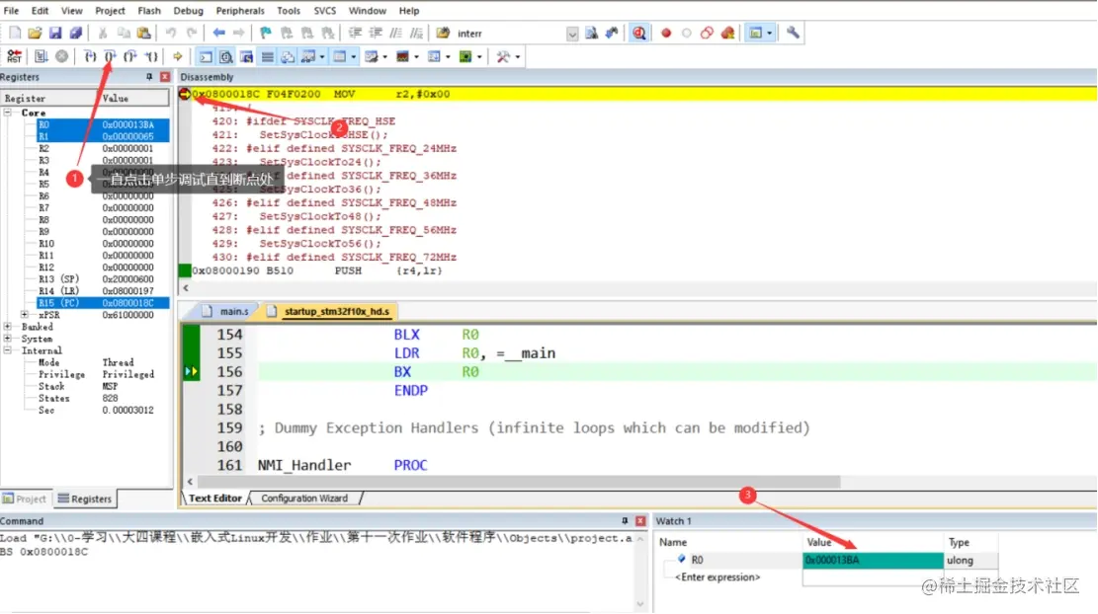Open the window layout dropdown arrow
Viewport: 1098px width, 614px height.
tap(769, 33)
